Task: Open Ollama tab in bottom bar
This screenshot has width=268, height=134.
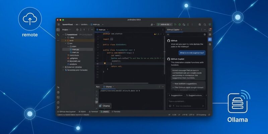Action: (105, 112)
